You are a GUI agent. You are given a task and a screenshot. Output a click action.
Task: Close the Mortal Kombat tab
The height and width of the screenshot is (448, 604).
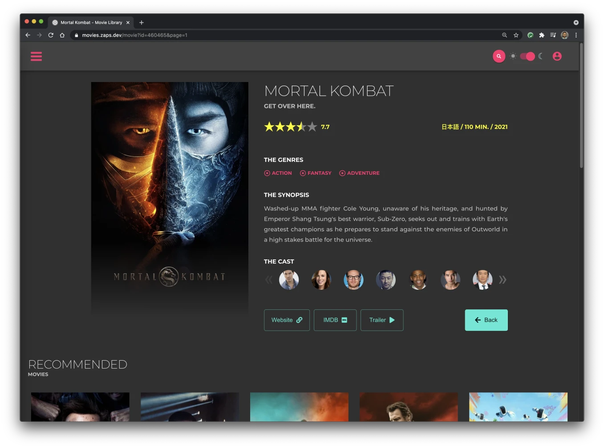pos(128,22)
